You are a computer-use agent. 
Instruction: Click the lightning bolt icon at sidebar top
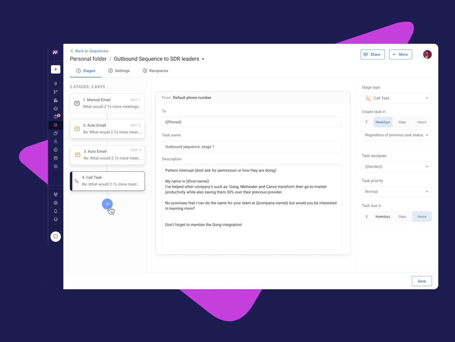click(56, 83)
